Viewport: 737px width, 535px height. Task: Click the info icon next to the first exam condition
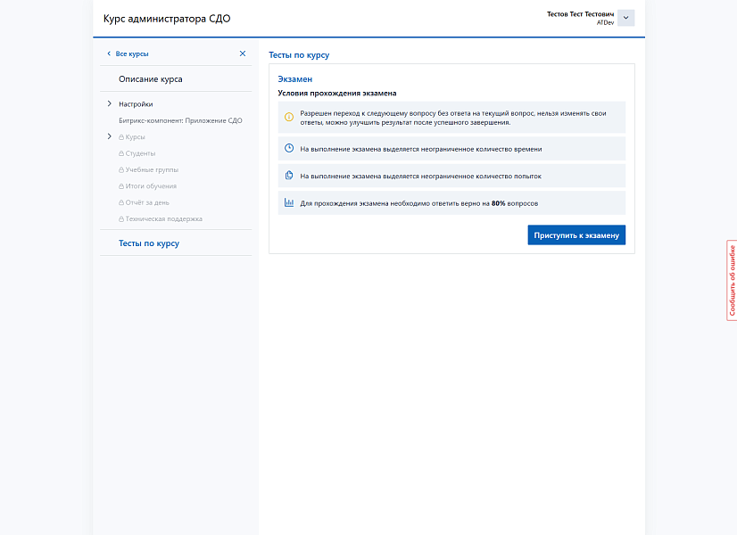(288, 116)
